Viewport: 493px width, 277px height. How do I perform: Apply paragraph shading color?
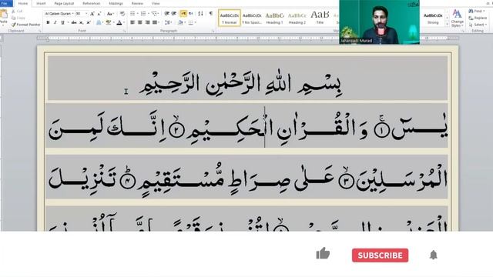[181, 22]
